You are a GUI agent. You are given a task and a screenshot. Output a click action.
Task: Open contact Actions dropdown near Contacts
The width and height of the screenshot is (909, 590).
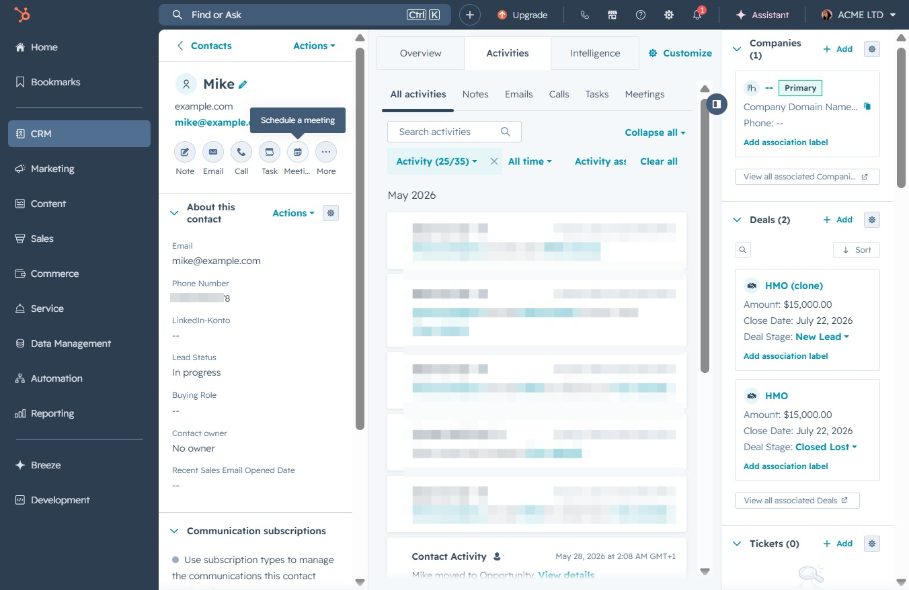[314, 46]
